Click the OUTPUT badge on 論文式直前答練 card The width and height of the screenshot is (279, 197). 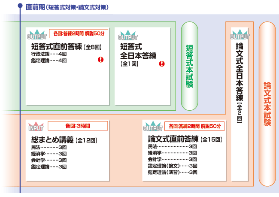click(x=153, y=127)
